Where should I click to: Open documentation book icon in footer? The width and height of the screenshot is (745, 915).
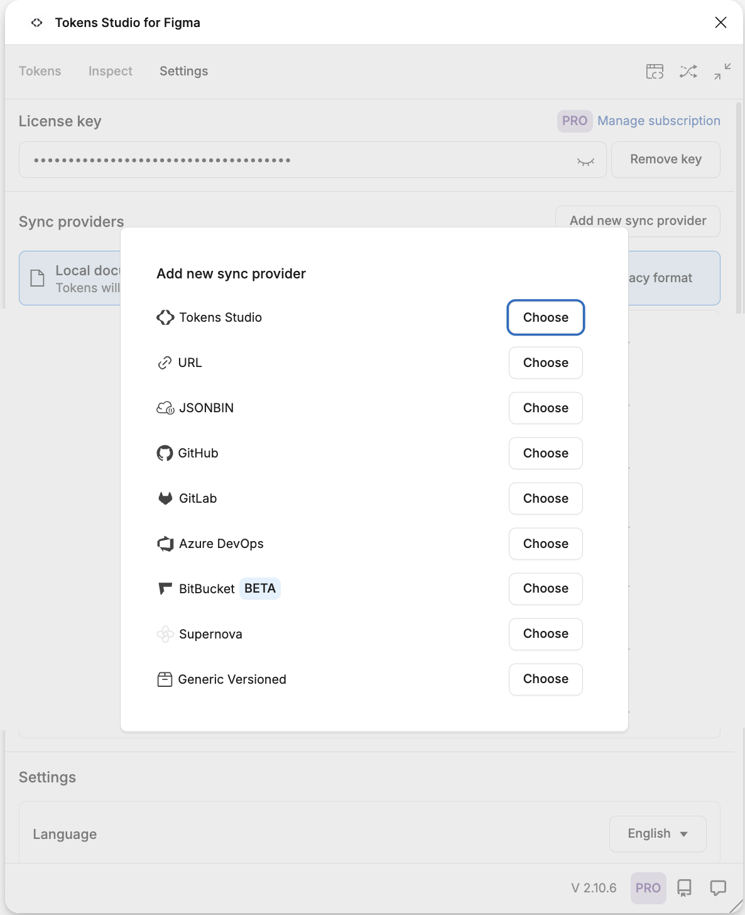pos(684,887)
